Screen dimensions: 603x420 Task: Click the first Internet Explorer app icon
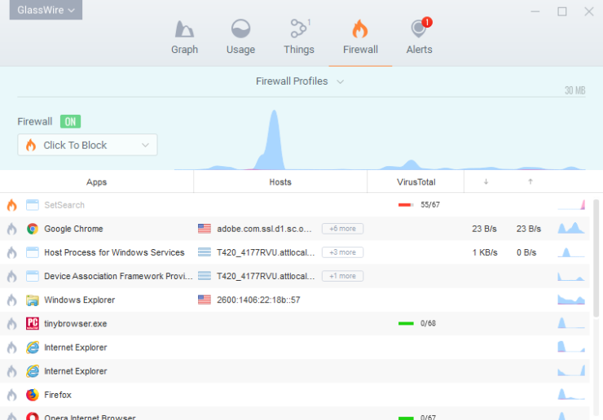(x=33, y=348)
